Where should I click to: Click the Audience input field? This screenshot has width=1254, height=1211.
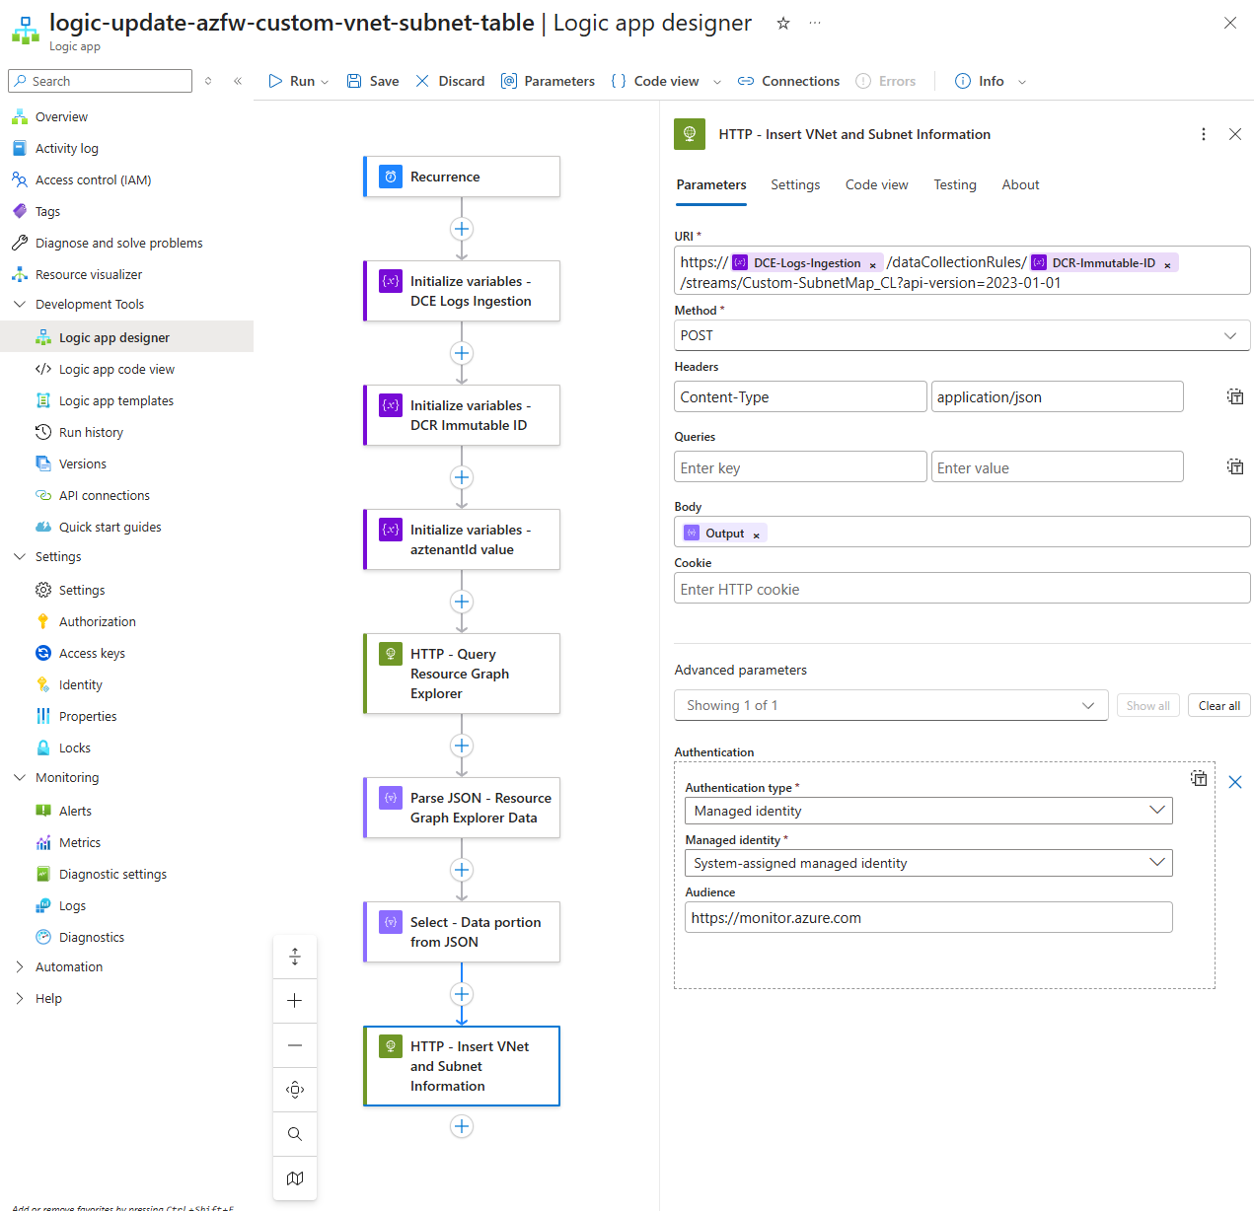tap(927, 917)
